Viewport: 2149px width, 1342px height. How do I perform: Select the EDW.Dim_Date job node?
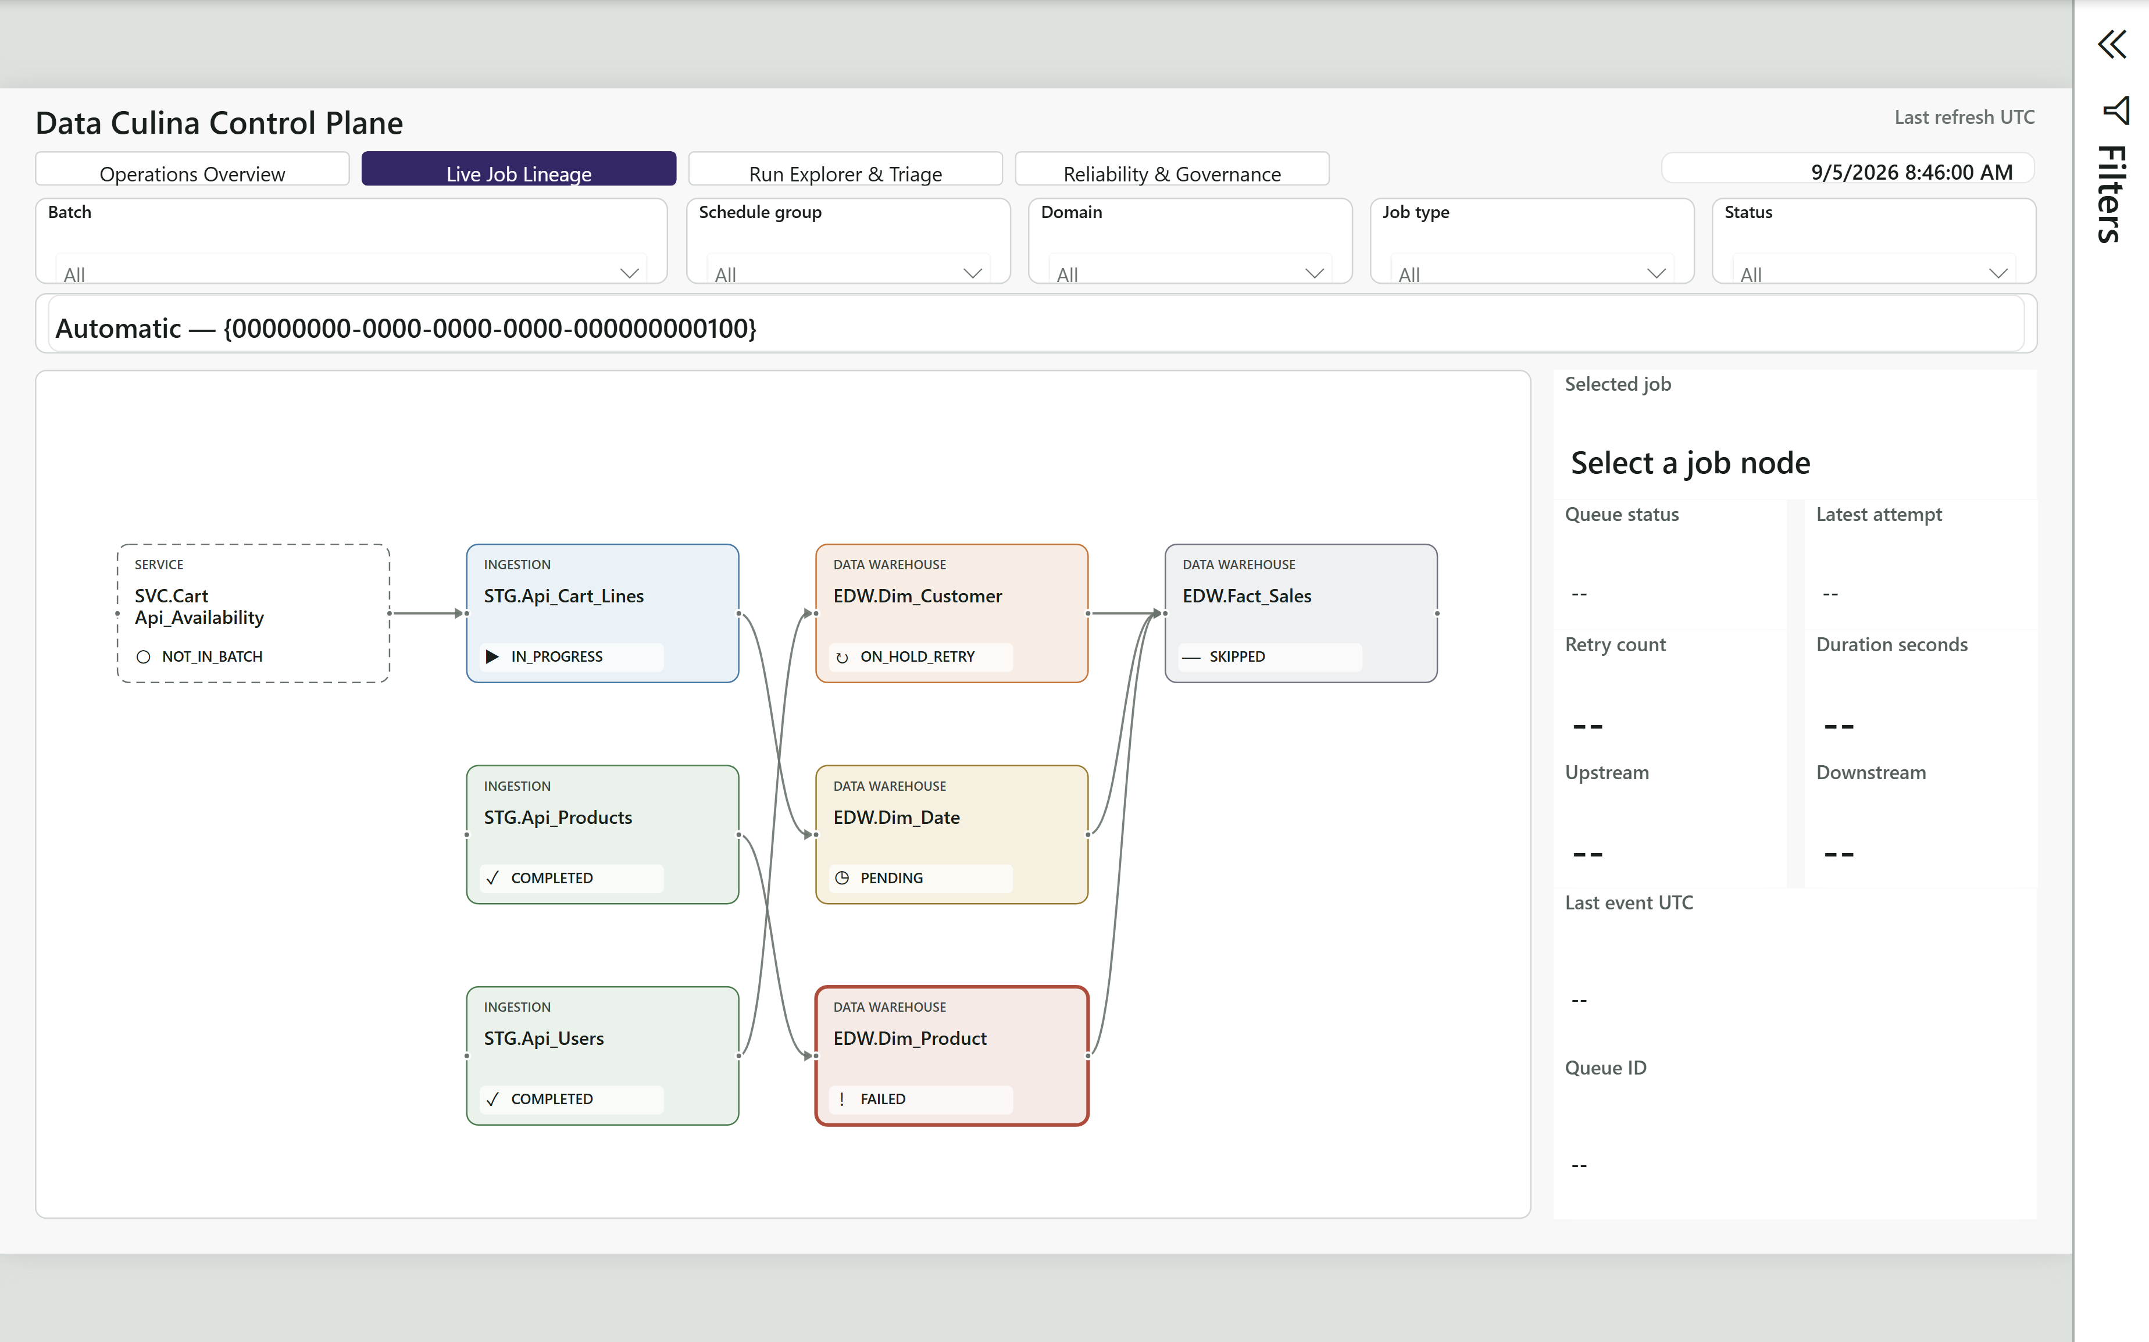(952, 834)
